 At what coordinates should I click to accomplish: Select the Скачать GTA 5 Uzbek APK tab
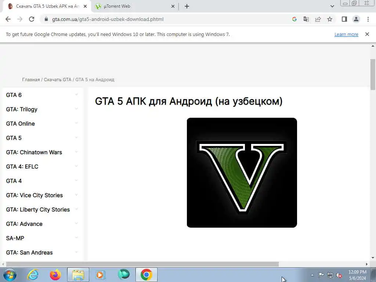tap(47, 7)
